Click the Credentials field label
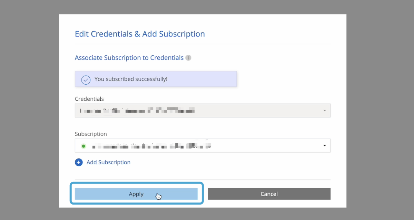The height and width of the screenshot is (220, 414). pos(89,99)
